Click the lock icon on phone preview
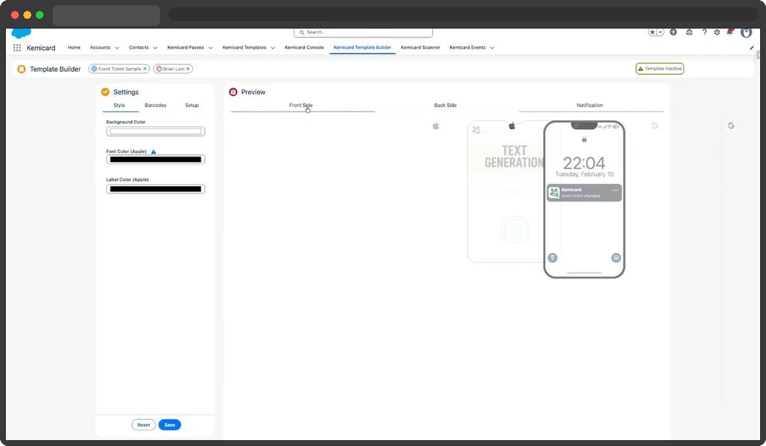 pos(584,140)
